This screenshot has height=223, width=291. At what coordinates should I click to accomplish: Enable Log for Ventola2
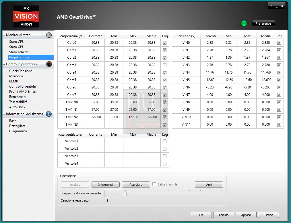(164, 149)
